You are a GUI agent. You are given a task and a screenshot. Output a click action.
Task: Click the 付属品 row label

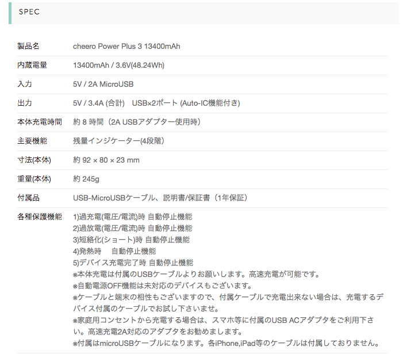[28, 198]
